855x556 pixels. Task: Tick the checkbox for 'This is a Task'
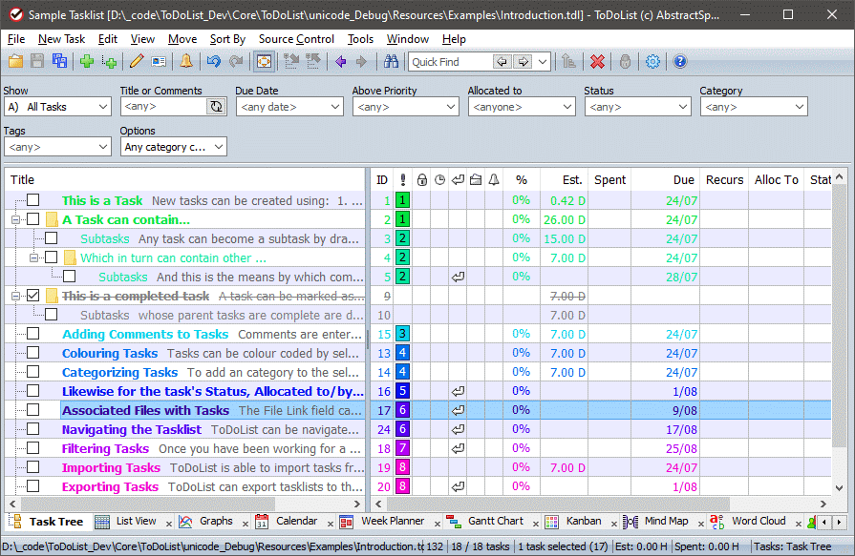coord(33,200)
